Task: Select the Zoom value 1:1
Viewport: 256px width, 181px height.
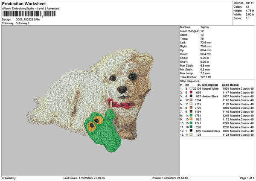Action: [247, 18]
